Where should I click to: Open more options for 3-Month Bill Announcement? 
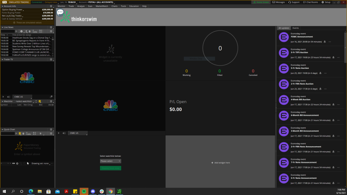pyautogui.click(x=339, y=136)
